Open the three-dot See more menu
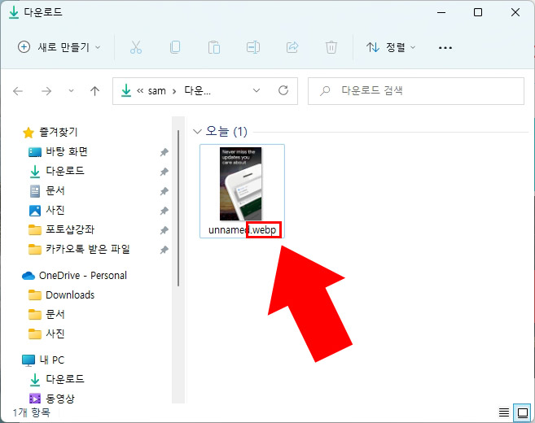Screen dimensions: 535x423 coord(445,47)
